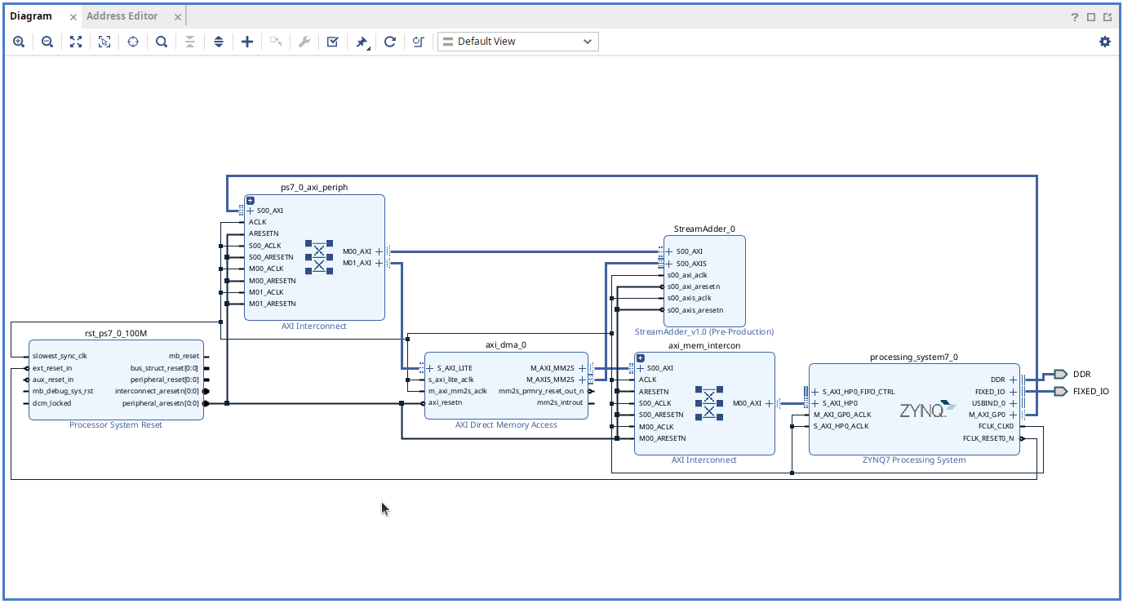Select the FCLK_RESET0_N pin
The height and width of the screenshot is (604, 1123).
click(x=988, y=438)
